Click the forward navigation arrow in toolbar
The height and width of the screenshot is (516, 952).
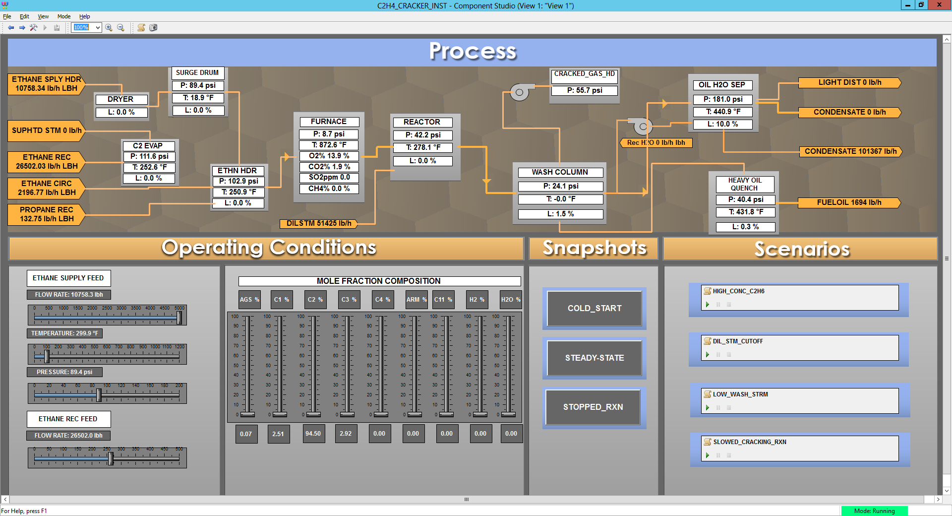22,28
